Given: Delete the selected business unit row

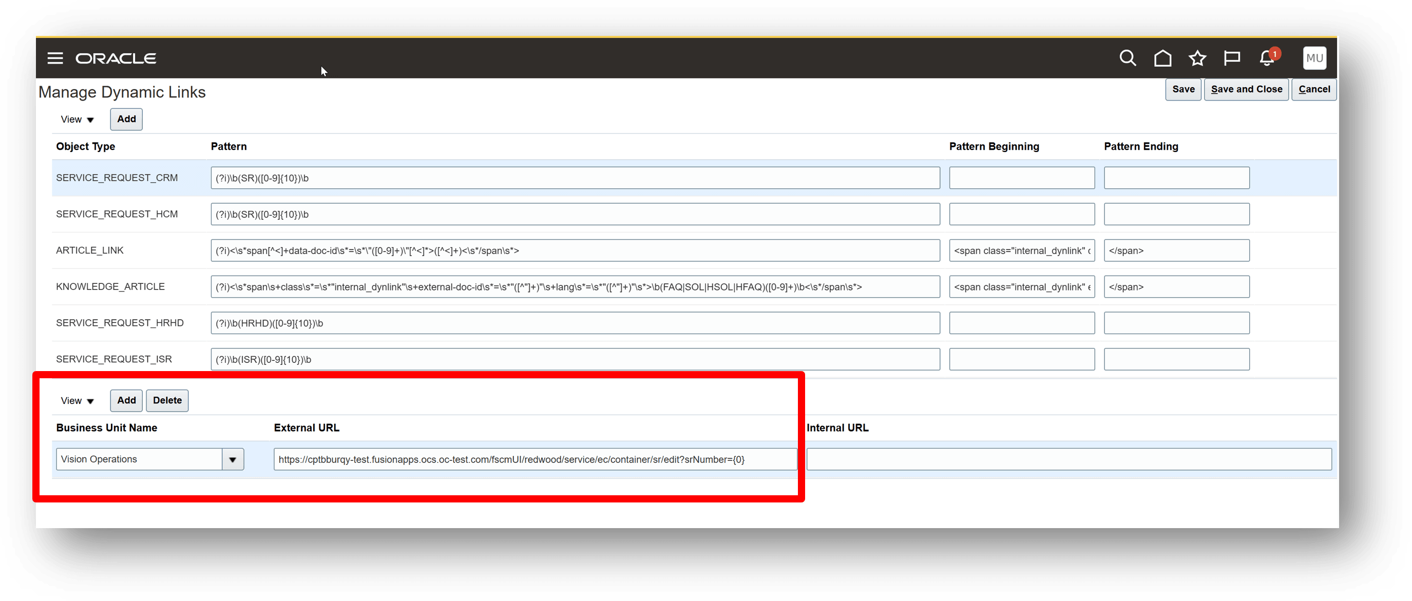Looking at the screenshot, I should click(x=167, y=400).
